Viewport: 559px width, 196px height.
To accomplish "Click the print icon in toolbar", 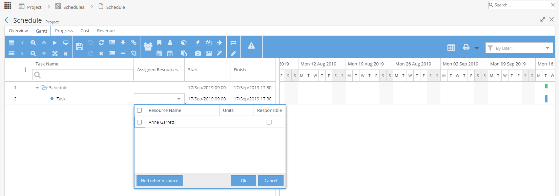I will coord(466,47).
